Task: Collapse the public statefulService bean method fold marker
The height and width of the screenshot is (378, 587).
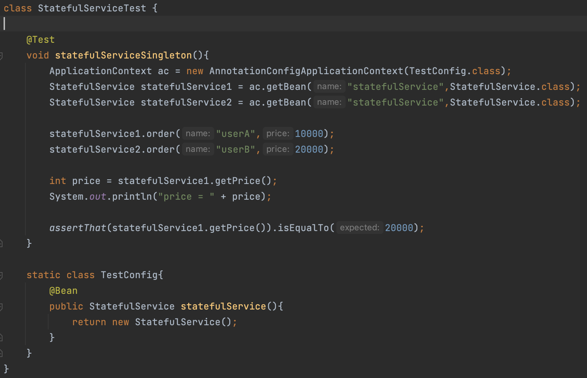Action: tap(1, 307)
